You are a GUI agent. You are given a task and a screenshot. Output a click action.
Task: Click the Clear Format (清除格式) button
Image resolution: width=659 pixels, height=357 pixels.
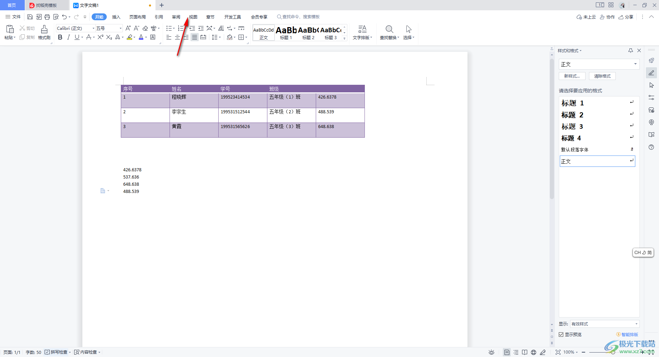coord(602,76)
